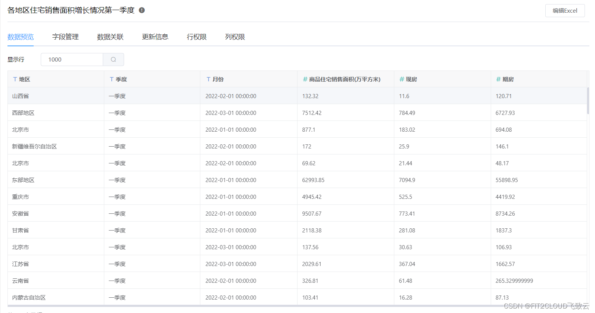Click the 商品住宅销售面积(万平方米) header text
595x313 pixels.
(x=345, y=79)
